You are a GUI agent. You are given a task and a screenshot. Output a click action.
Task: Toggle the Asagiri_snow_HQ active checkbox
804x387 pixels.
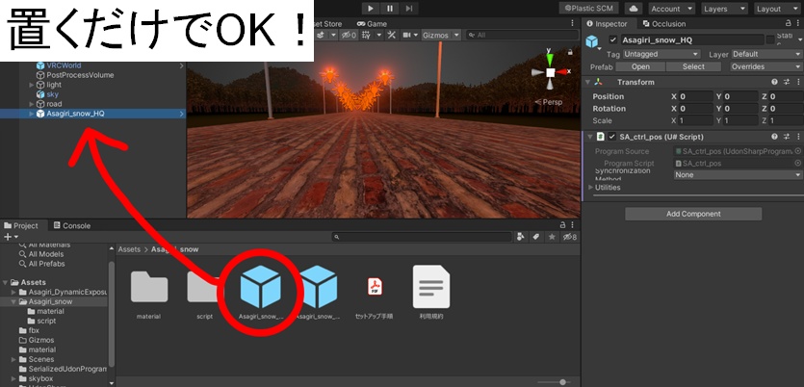(612, 40)
